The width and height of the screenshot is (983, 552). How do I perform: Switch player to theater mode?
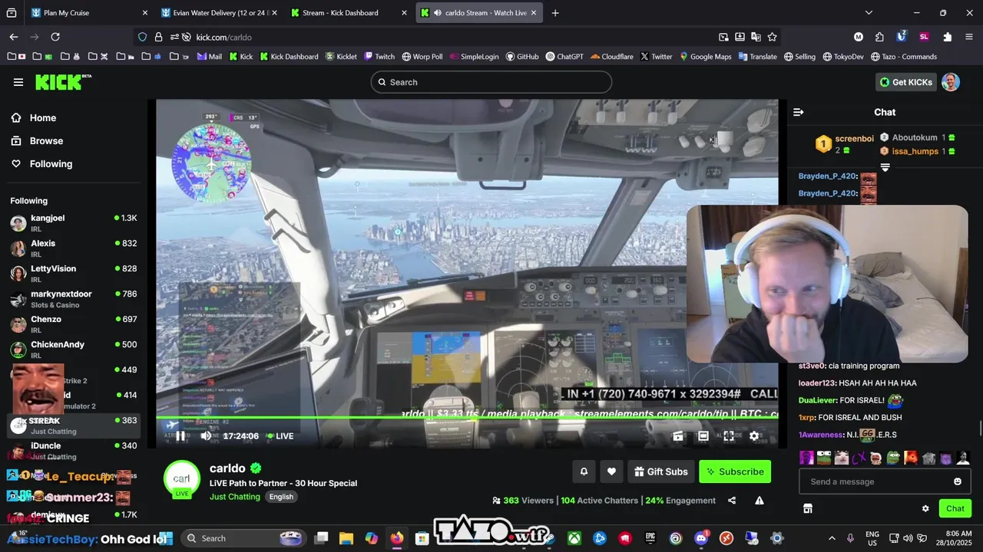pyautogui.click(x=703, y=435)
